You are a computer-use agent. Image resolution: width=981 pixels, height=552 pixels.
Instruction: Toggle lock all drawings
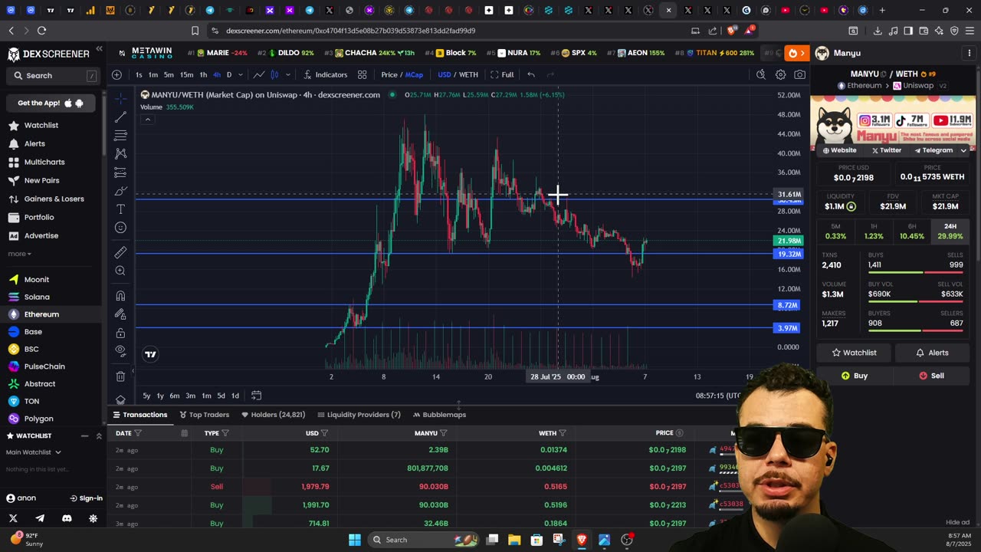coord(120,333)
